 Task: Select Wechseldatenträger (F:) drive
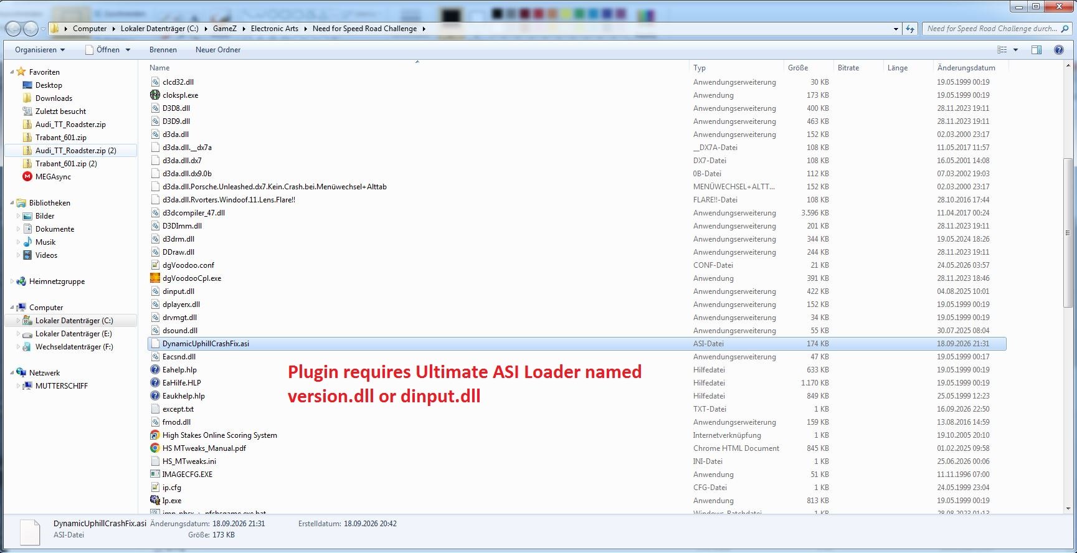74,347
